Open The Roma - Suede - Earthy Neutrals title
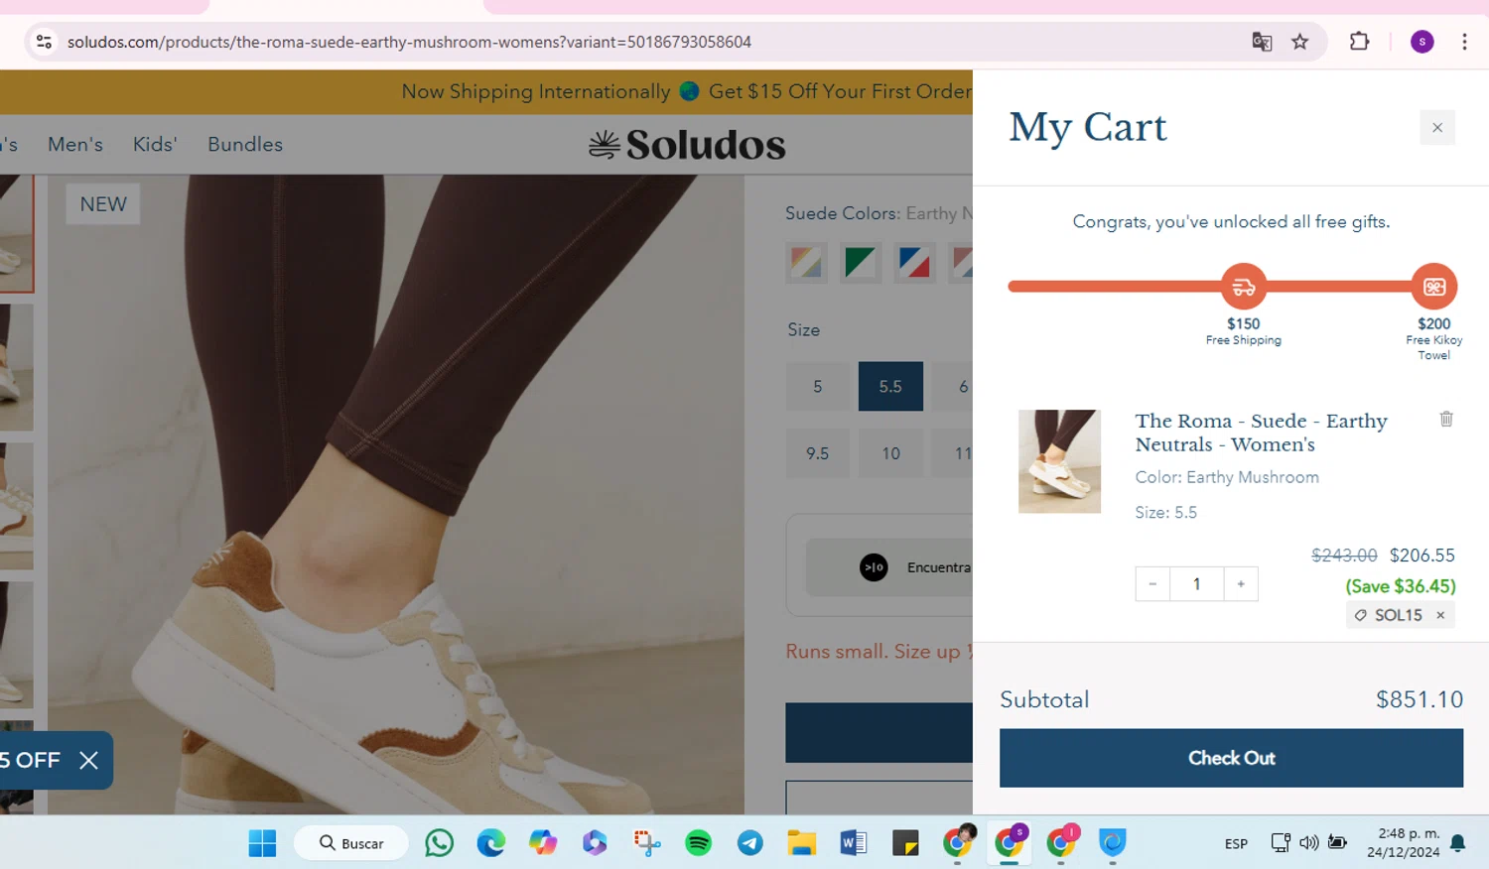This screenshot has width=1489, height=869. tap(1262, 433)
